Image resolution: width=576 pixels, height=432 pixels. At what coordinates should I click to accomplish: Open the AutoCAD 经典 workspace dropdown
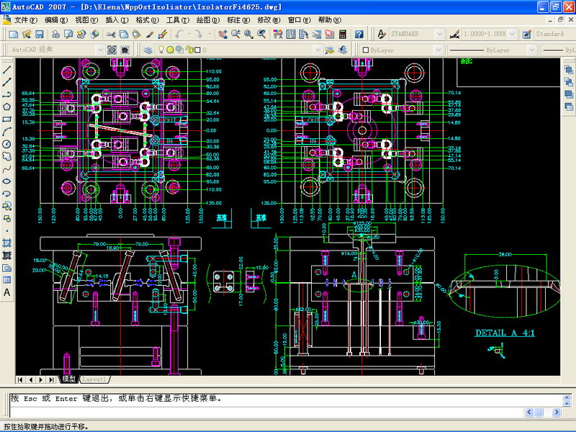(x=101, y=50)
